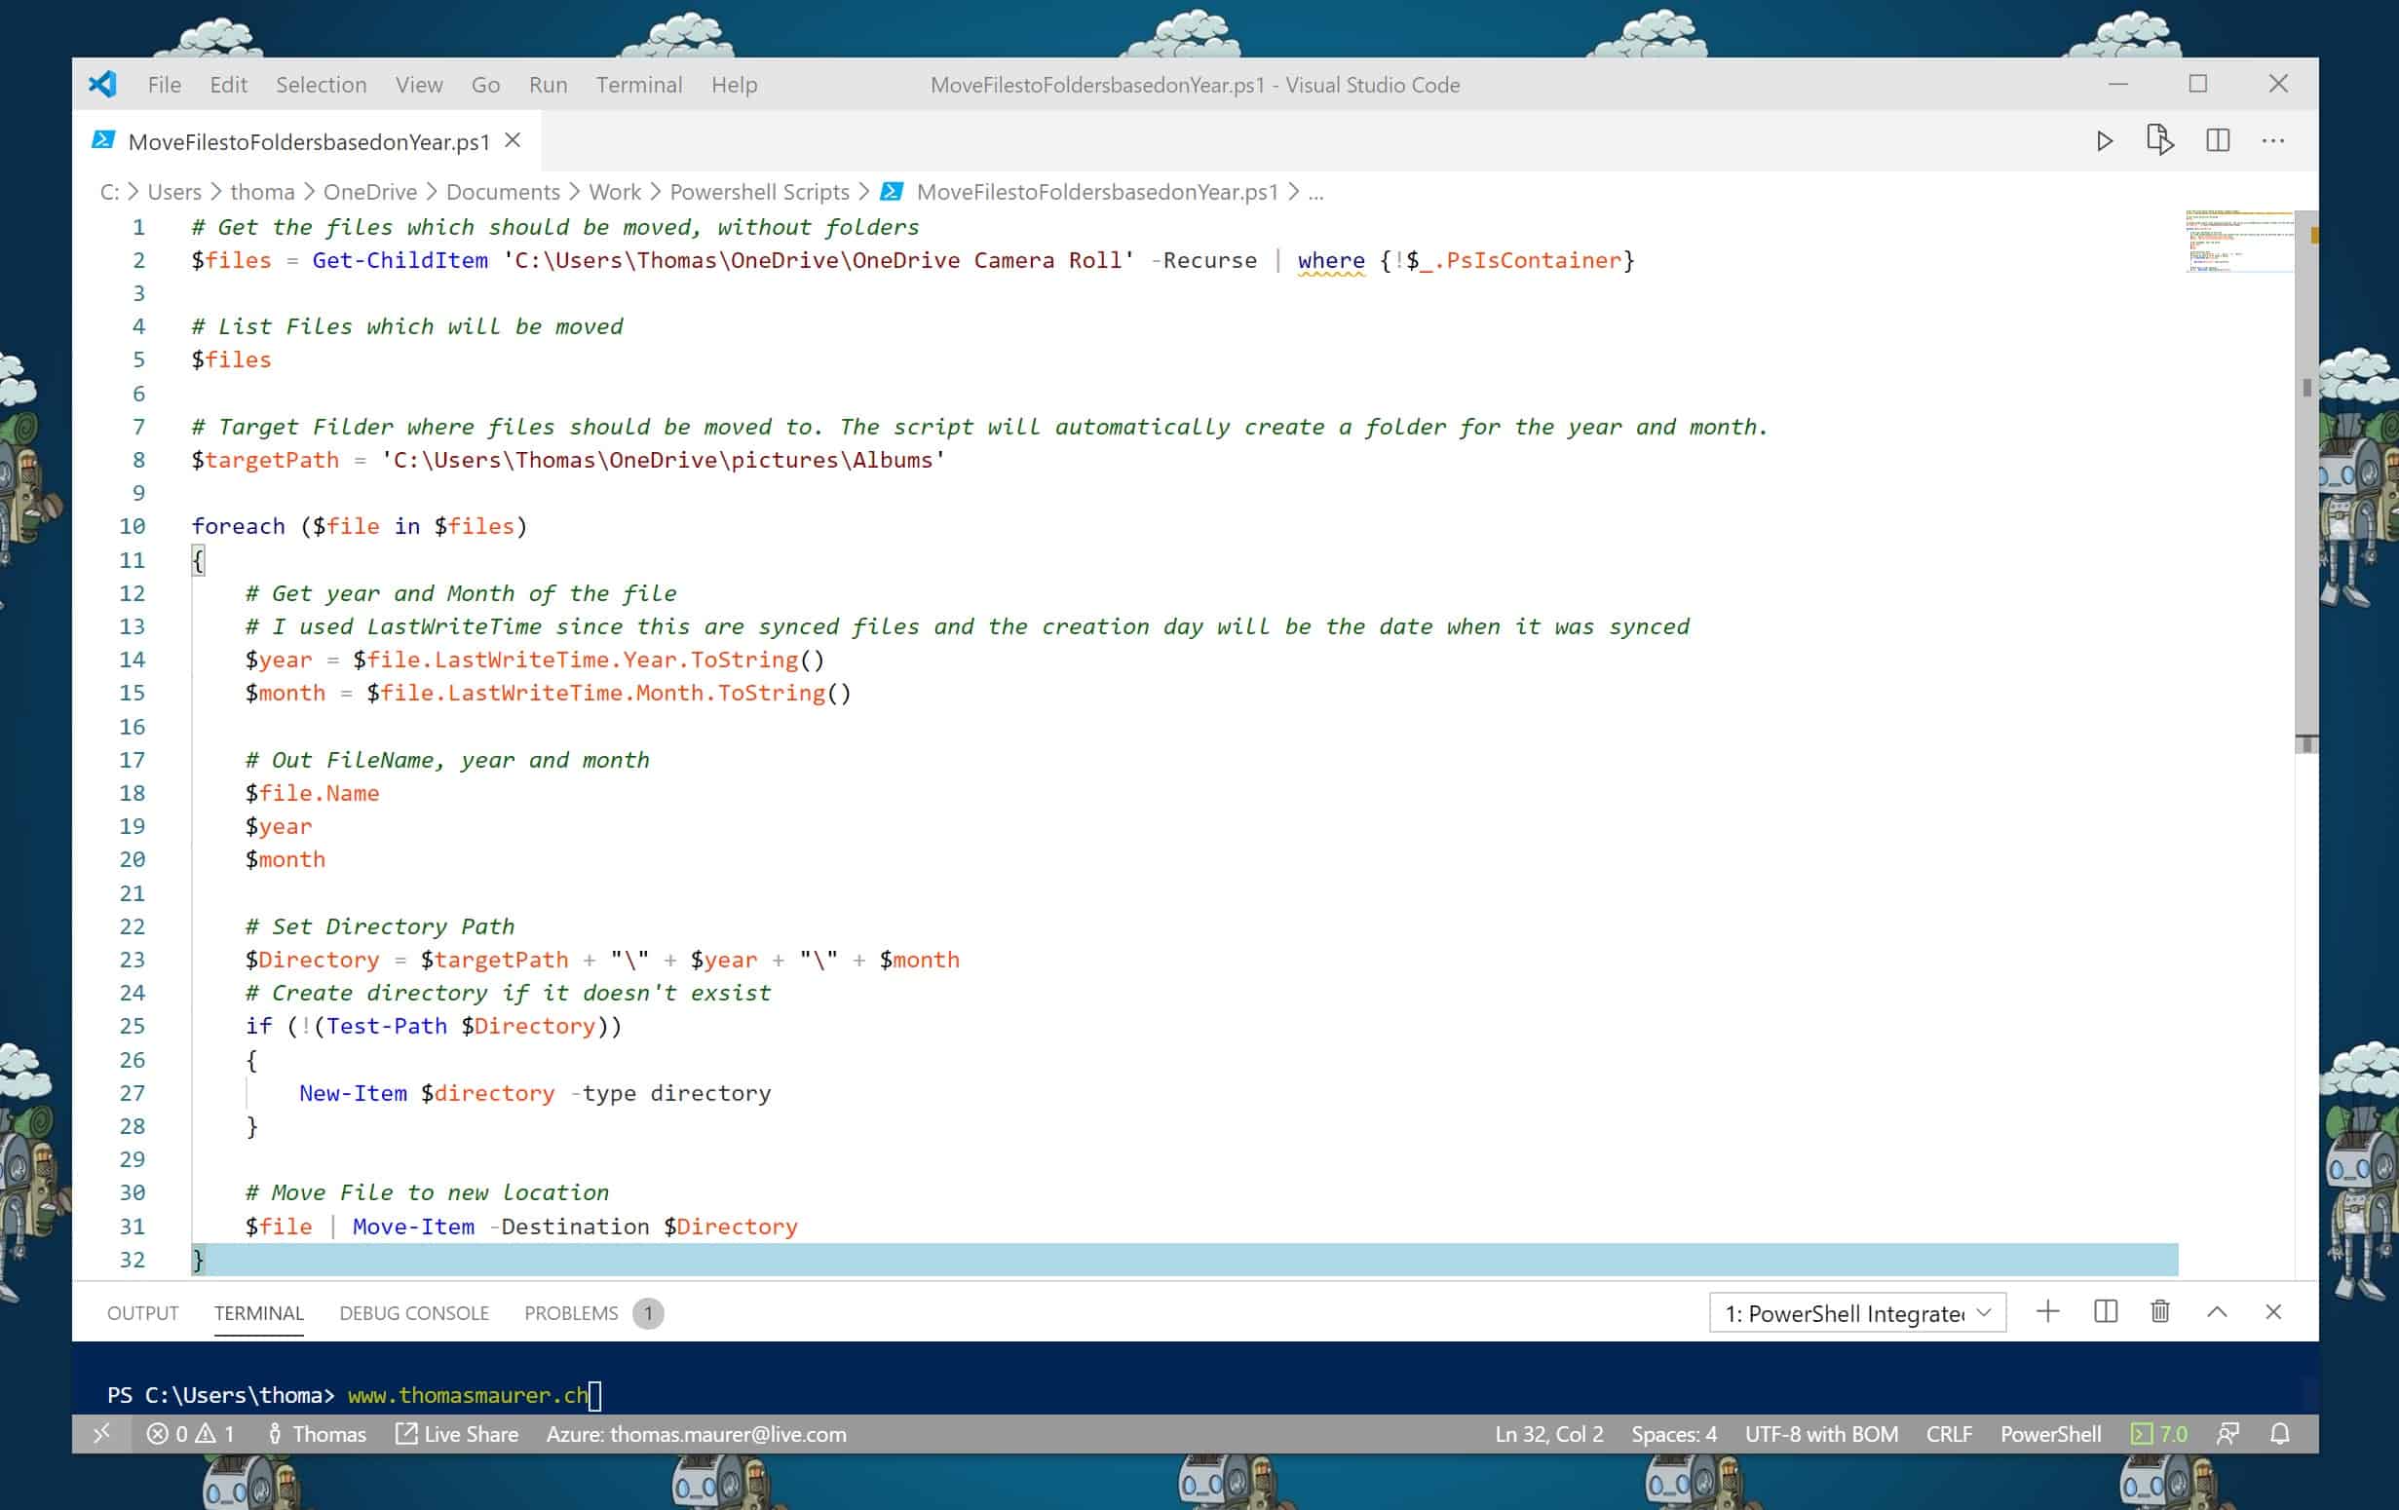
Task: Click errors and warnings count in status bar
Action: point(190,1433)
